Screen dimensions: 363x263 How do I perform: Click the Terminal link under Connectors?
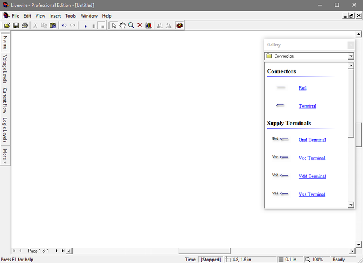[x=307, y=106]
